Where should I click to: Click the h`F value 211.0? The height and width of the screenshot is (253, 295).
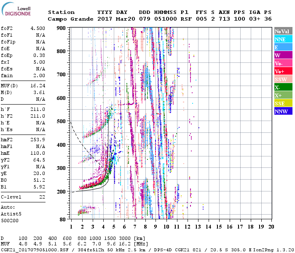tap(38, 109)
